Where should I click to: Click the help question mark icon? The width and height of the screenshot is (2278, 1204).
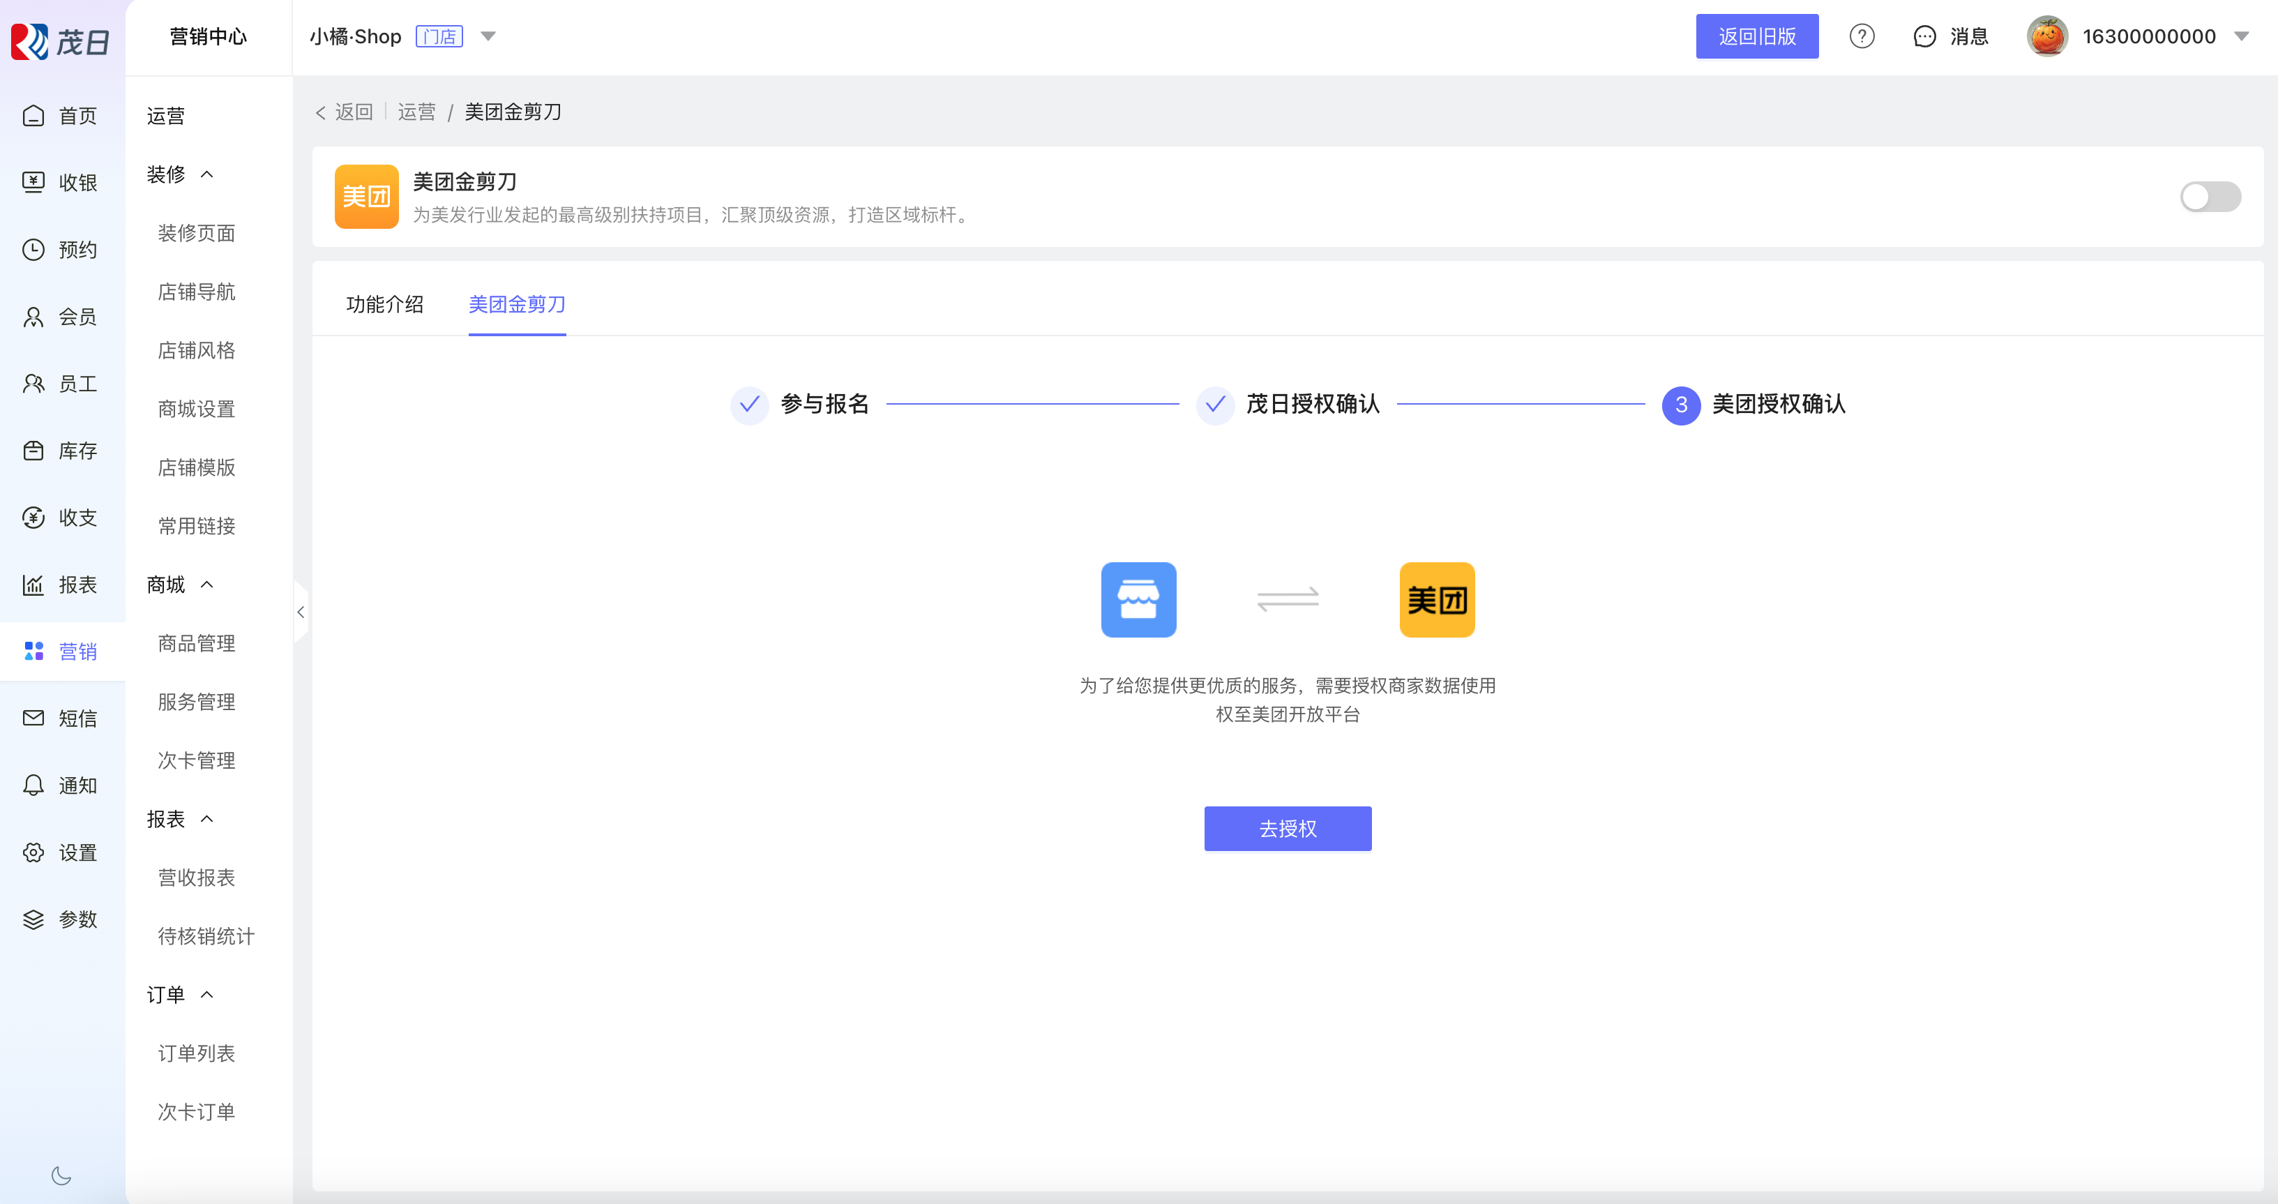tap(1862, 36)
